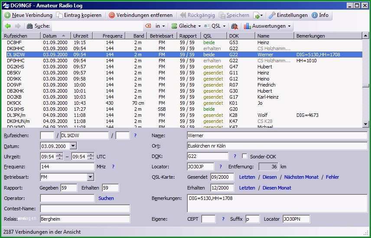Click the Suche text field
Viewport: 371px width, 238px height.
click(x=98, y=26)
